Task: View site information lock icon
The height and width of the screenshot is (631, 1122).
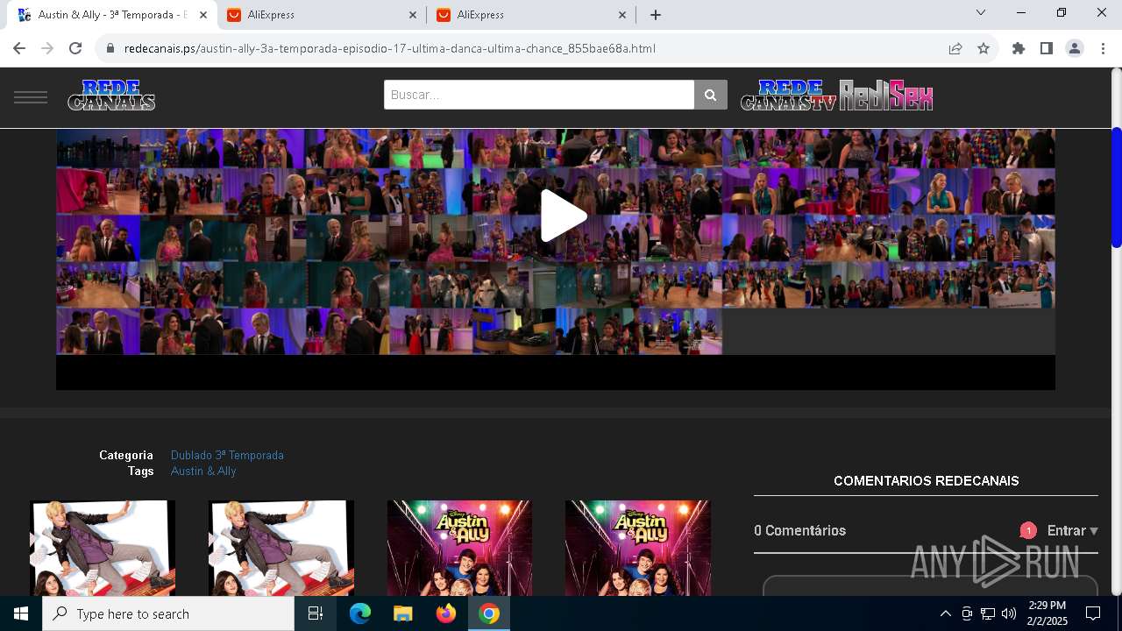Action: click(110, 48)
